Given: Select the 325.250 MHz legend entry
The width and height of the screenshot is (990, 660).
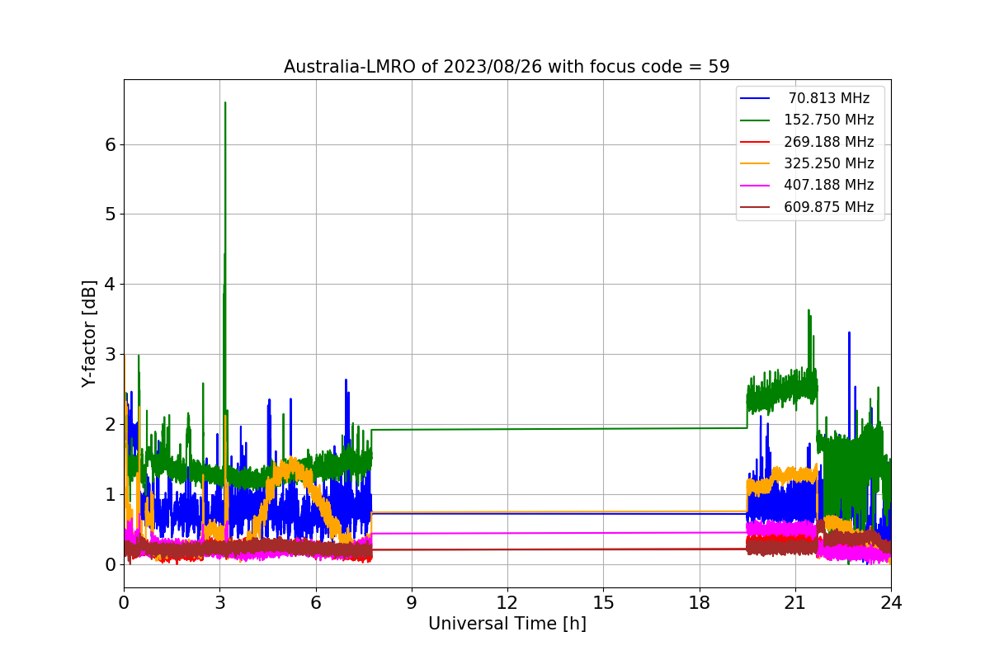Looking at the screenshot, I should (x=812, y=163).
